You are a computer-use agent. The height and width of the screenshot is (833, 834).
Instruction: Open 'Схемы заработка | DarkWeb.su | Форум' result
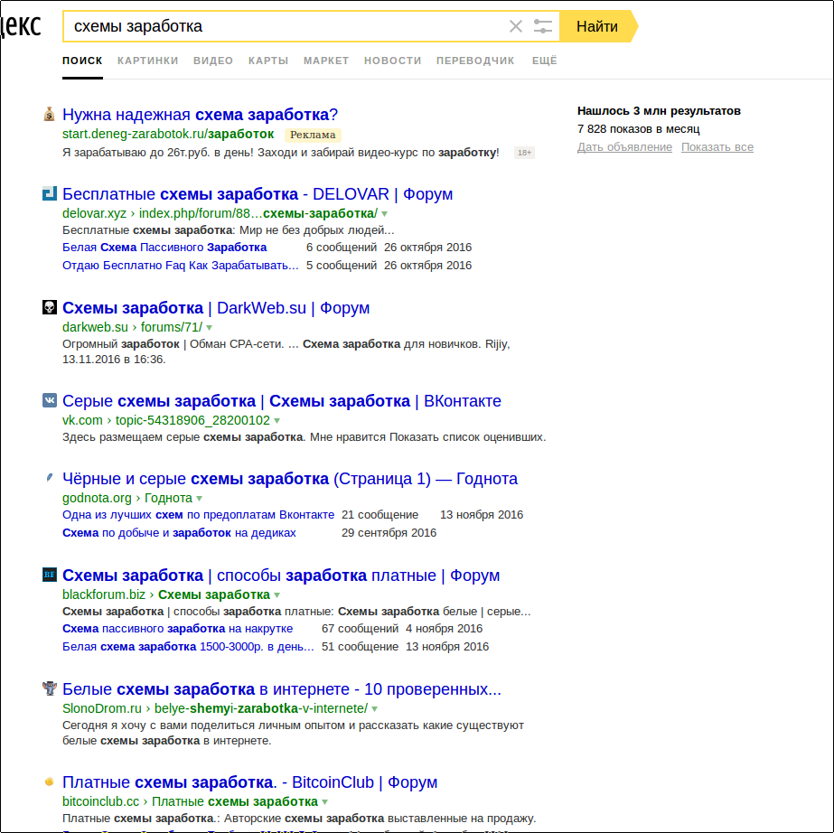click(216, 308)
